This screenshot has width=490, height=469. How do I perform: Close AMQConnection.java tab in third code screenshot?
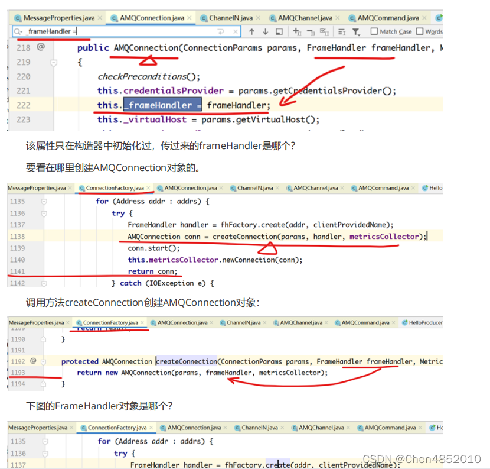tap(211, 322)
